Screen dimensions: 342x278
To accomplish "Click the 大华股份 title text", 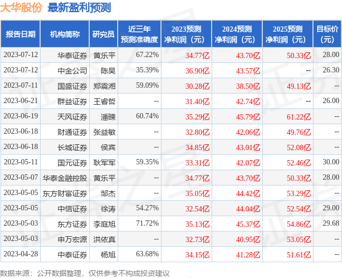I will [x=21, y=7].
